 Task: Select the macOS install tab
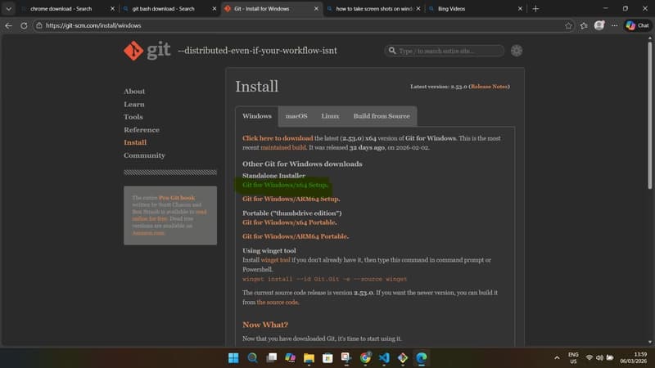pyautogui.click(x=296, y=116)
